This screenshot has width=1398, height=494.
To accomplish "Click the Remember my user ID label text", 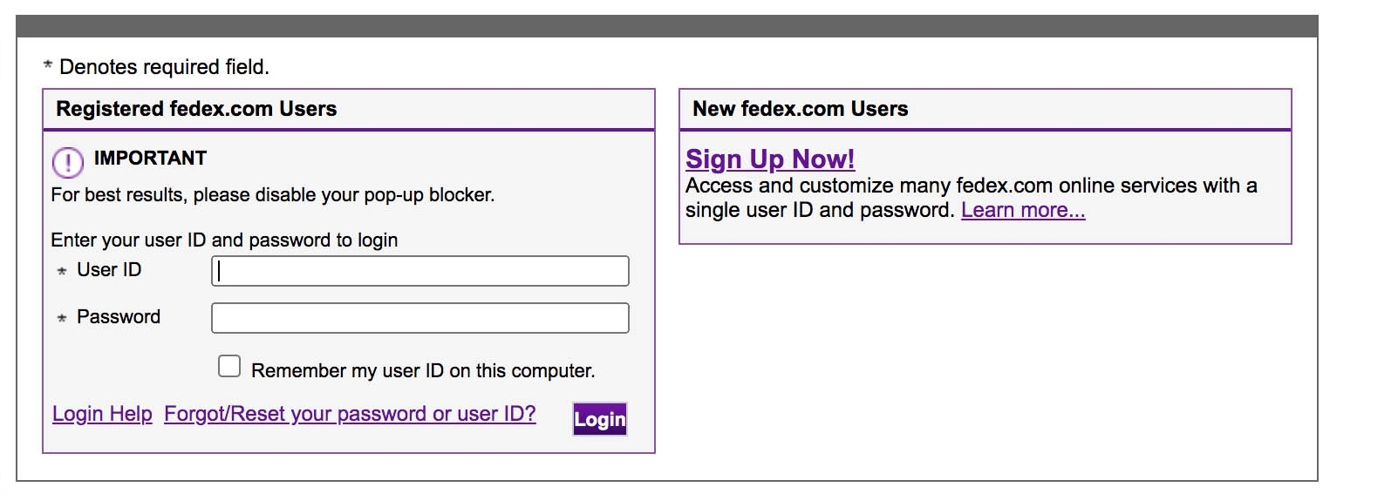I will (x=423, y=370).
